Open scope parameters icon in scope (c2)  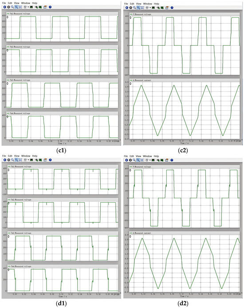(x=167, y=8)
